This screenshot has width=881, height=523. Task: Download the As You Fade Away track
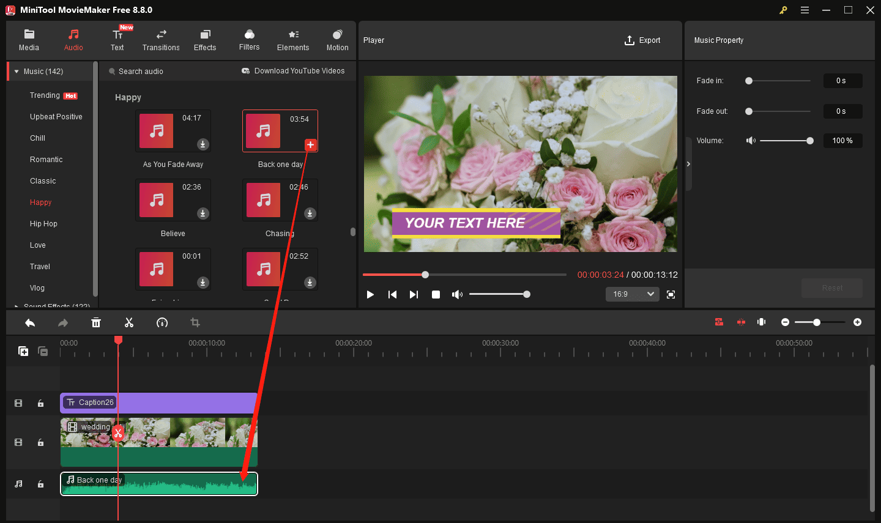[x=203, y=144]
